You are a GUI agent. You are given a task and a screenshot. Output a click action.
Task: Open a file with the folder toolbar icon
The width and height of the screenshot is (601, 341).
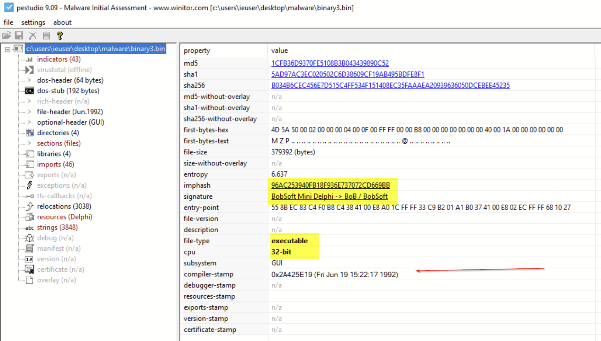click(x=6, y=35)
